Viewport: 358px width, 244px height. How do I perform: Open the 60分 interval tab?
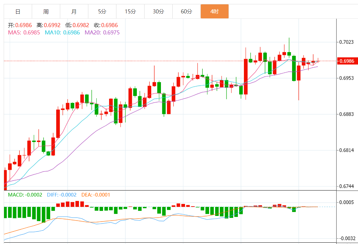tap(187, 12)
